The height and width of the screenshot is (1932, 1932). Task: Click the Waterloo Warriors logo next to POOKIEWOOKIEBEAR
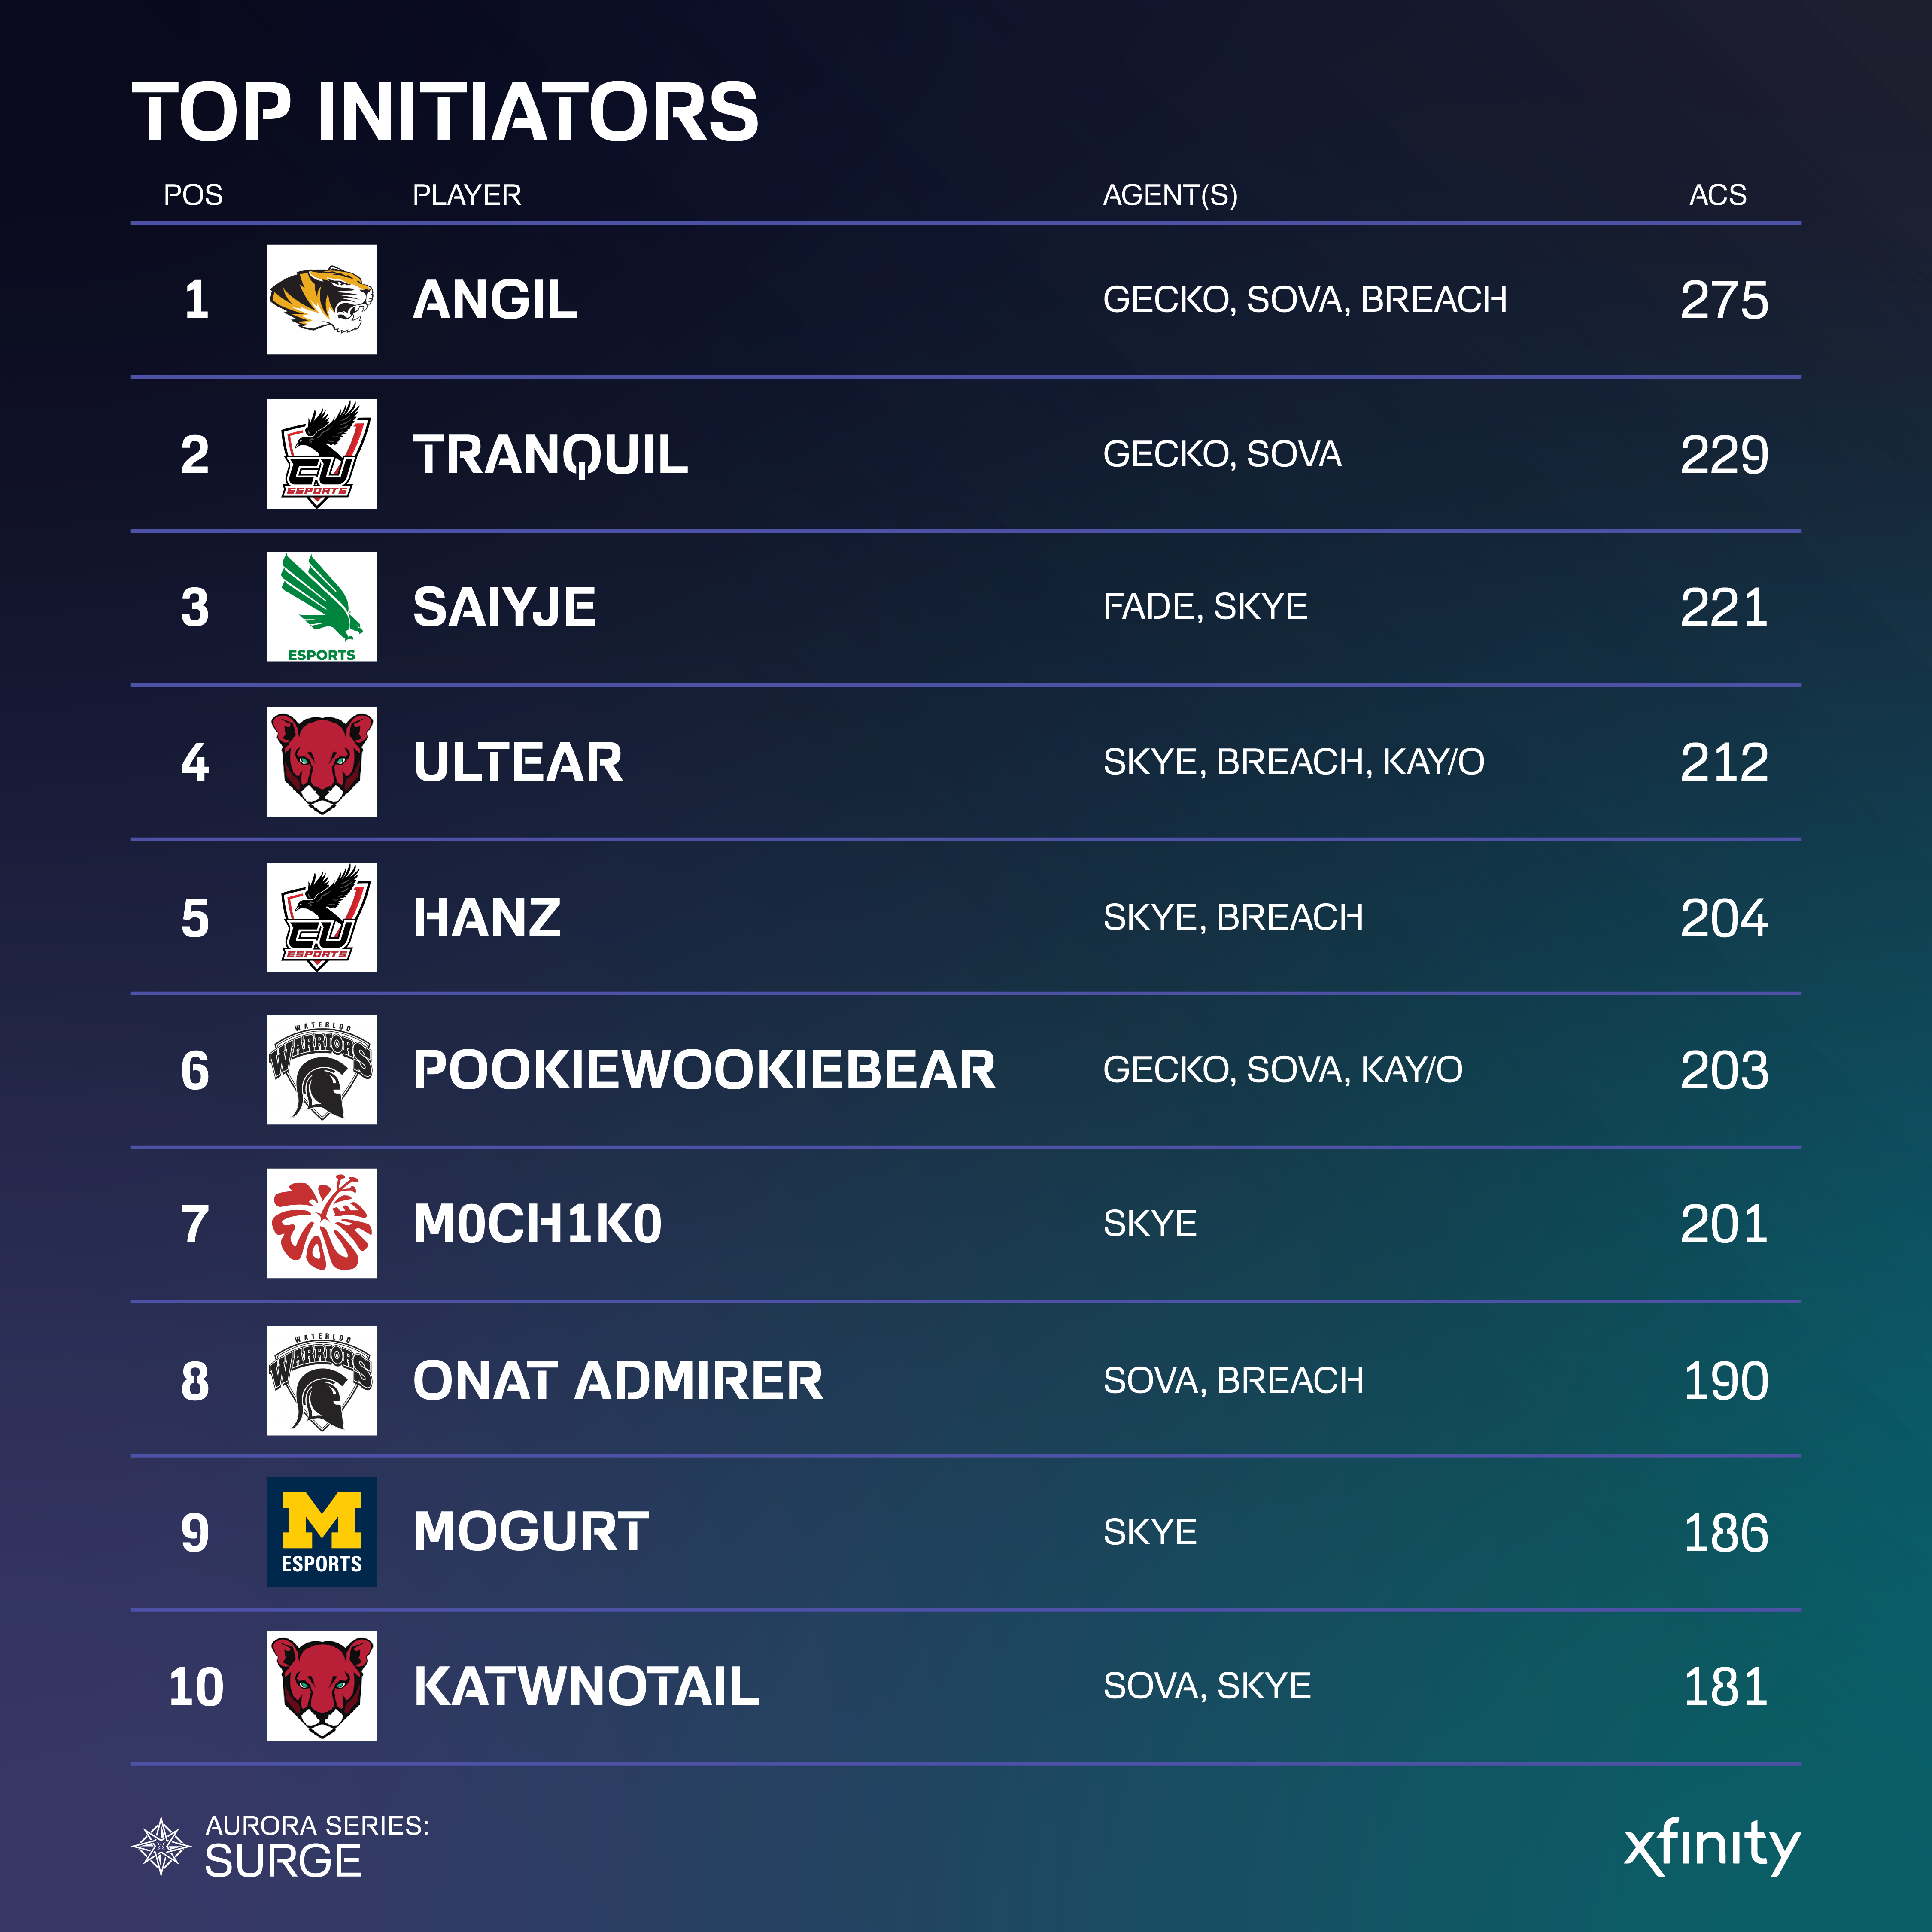tap(321, 1070)
